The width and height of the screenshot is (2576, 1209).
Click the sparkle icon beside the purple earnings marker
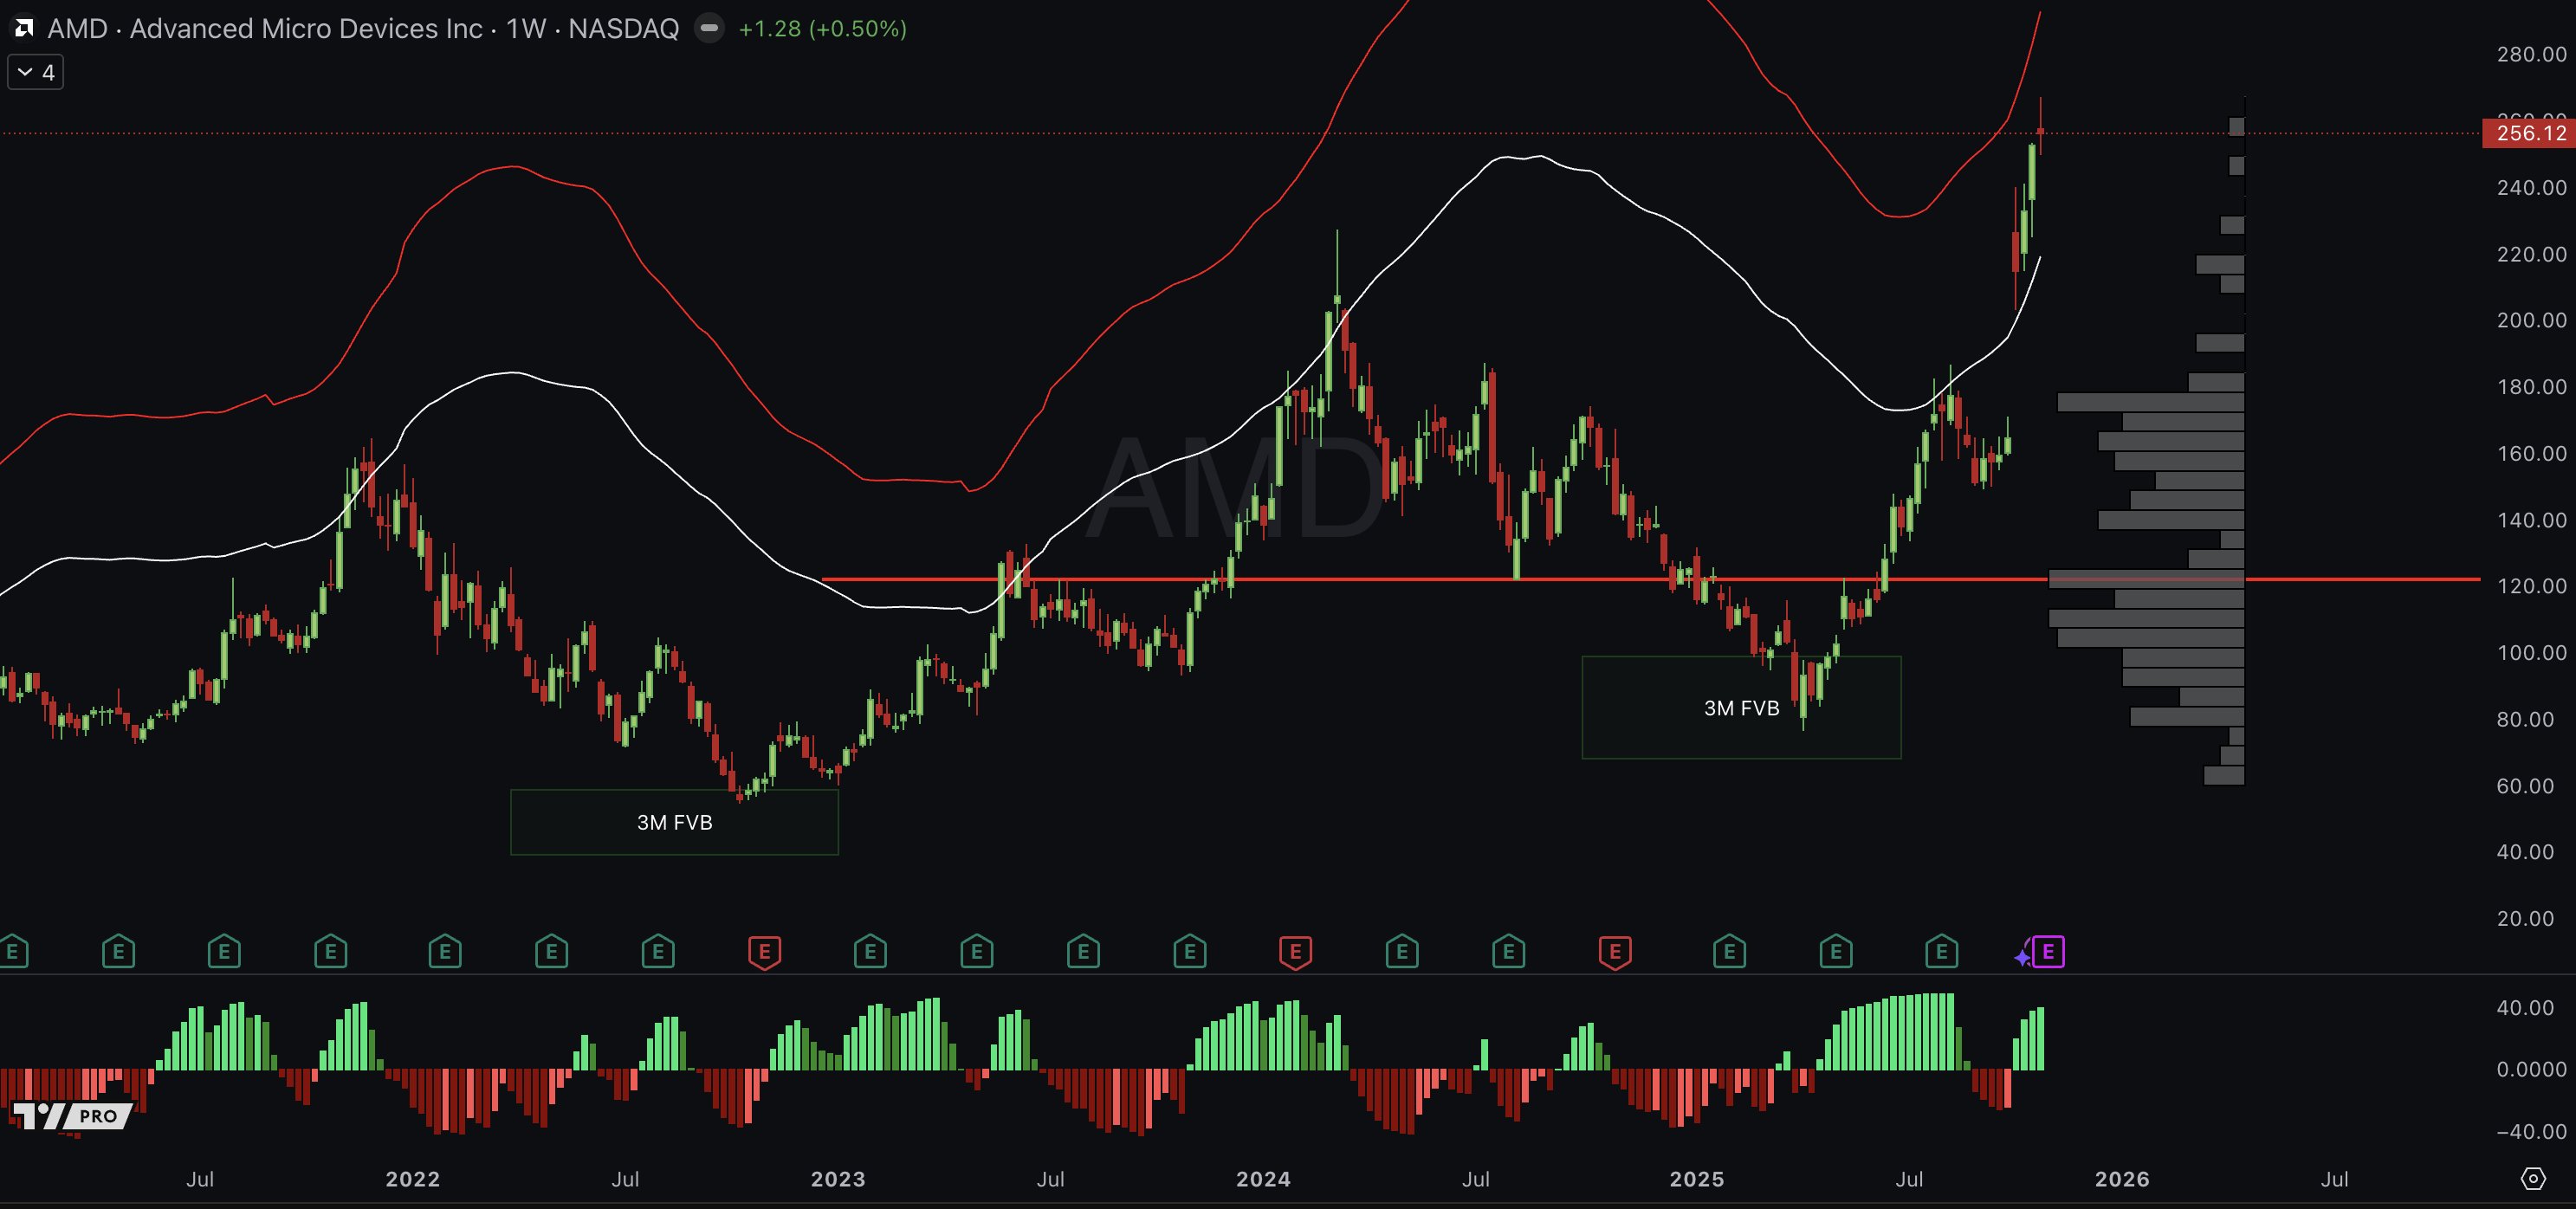(2022, 958)
